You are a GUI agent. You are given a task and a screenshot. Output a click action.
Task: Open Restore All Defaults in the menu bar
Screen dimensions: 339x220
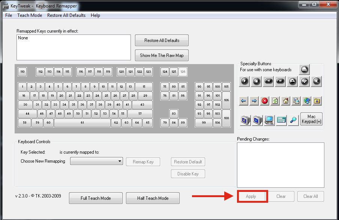coord(66,15)
